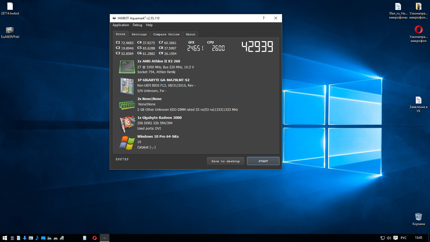Open the drive with Windows logo taskbar icon
The height and width of the screenshot is (242, 430).
point(49,238)
